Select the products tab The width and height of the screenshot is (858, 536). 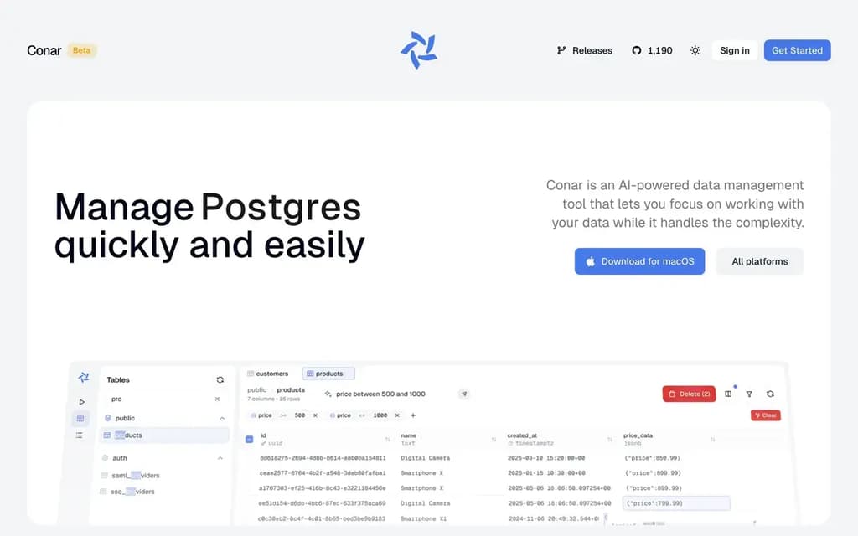[x=328, y=373]
